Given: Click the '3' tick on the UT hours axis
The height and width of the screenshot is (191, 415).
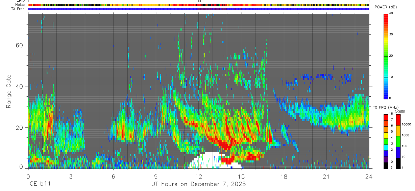Looking at the screenshot, I should pos(71,176).
